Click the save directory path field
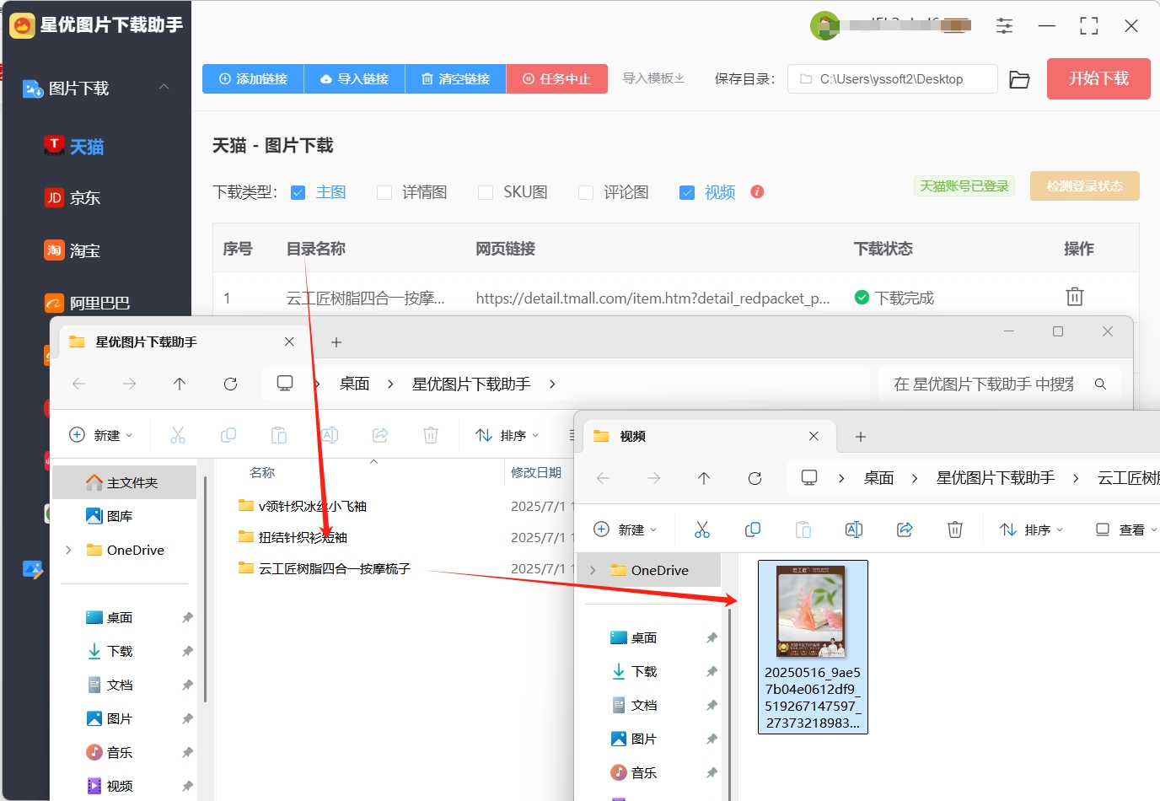This screenshot has height=801, width=1160. (x=893, y=79)
